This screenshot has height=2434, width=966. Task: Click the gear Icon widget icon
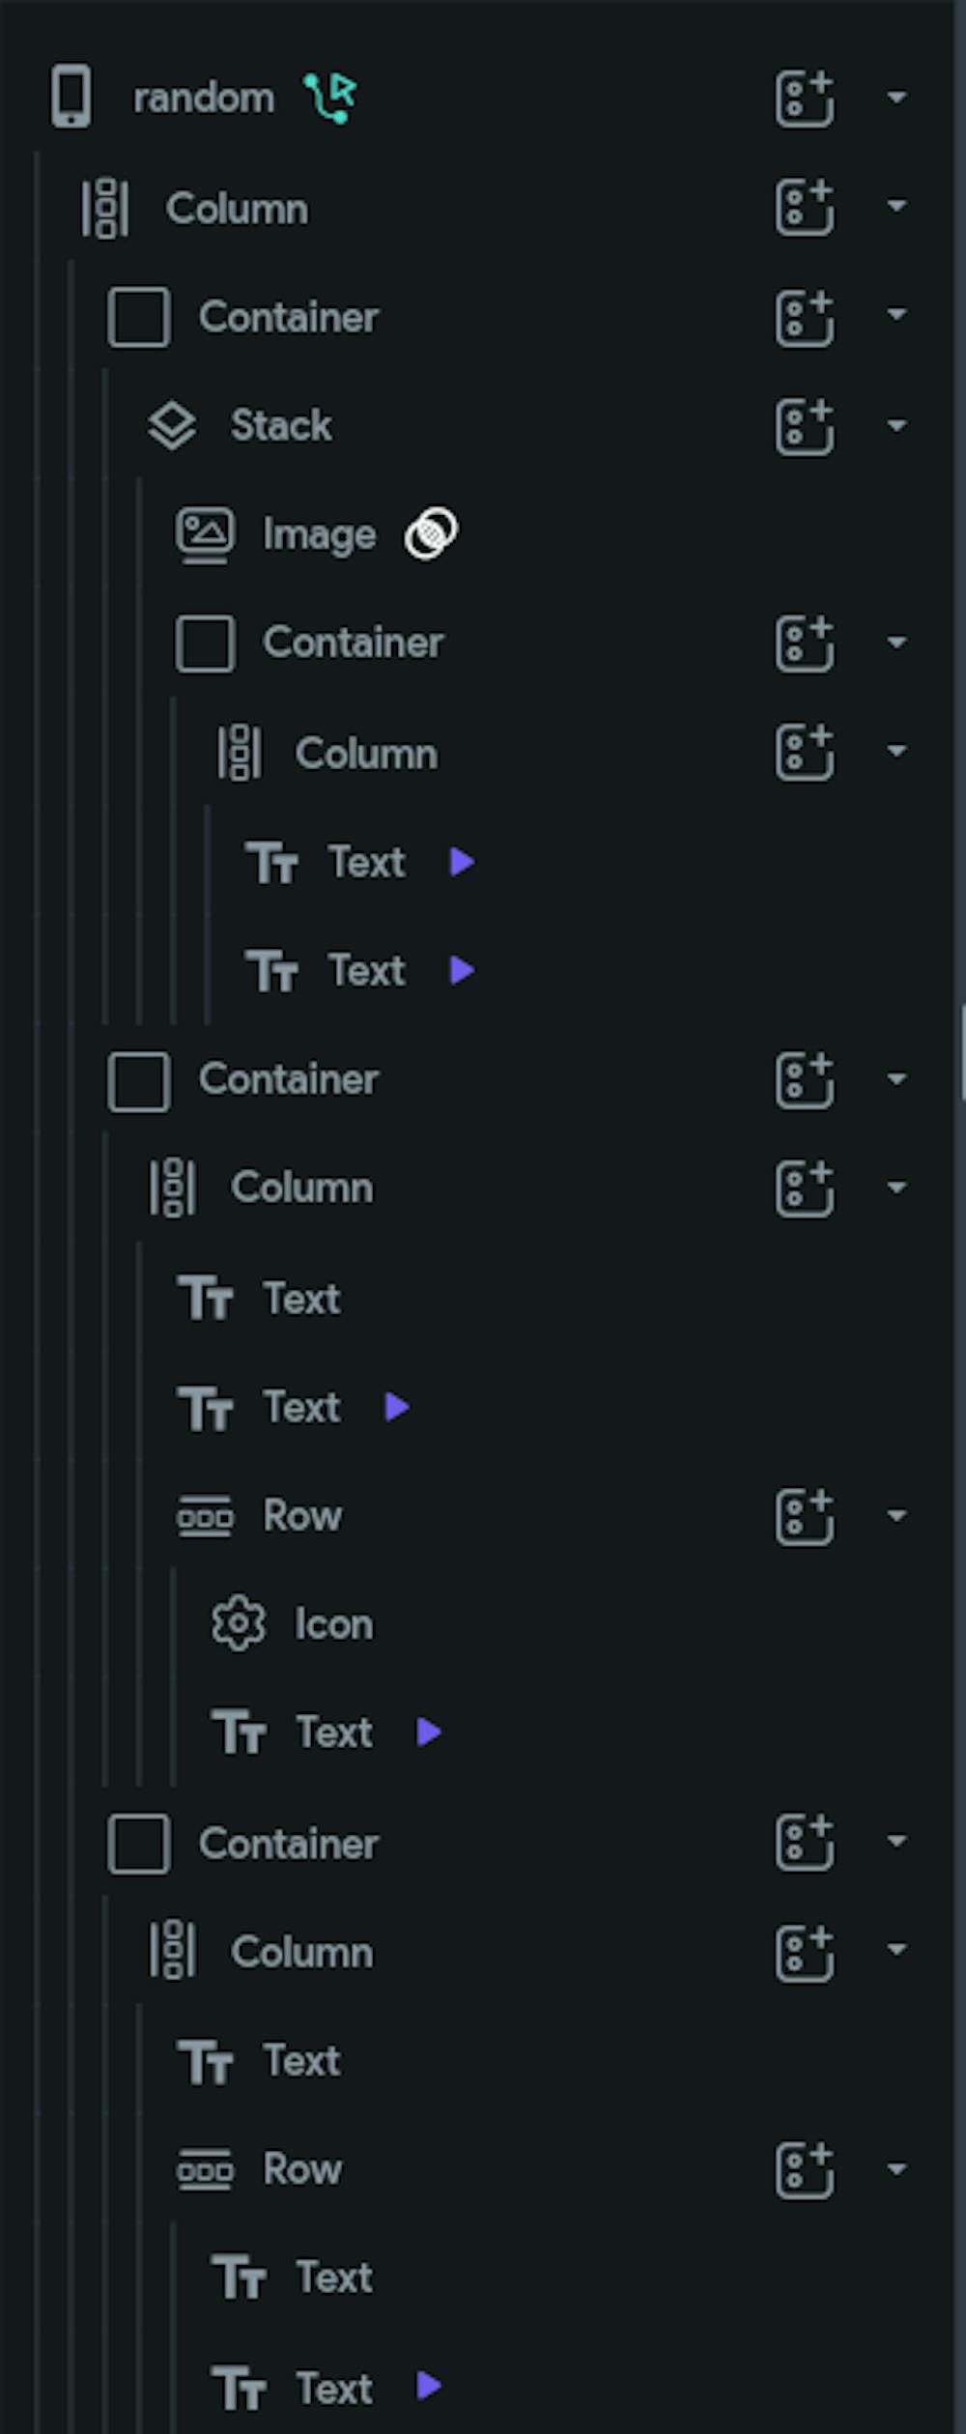pos(238,1623)
